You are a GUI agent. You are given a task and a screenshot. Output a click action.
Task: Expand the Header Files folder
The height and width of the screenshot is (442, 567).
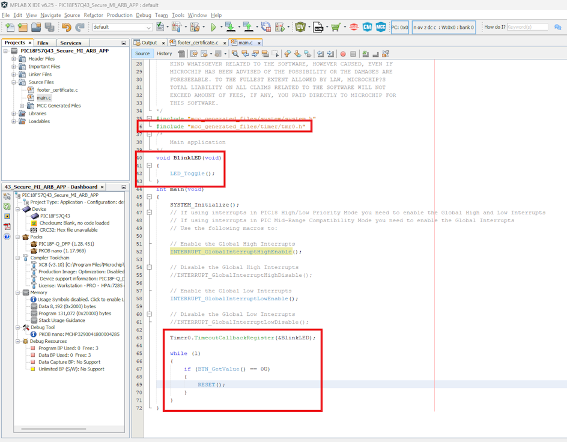pyautogui.click(x=14, y=59)
